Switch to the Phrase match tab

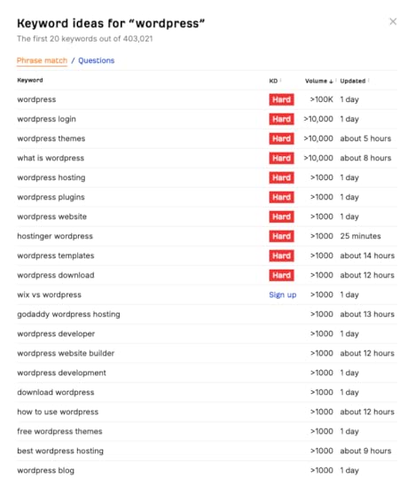[x=42, y=60]
